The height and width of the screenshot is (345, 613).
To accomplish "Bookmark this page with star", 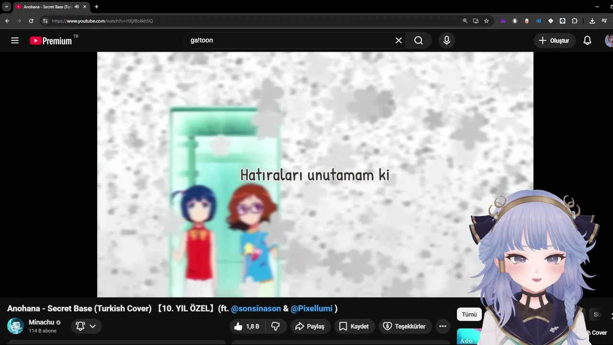I will click(x=487, y=21).
